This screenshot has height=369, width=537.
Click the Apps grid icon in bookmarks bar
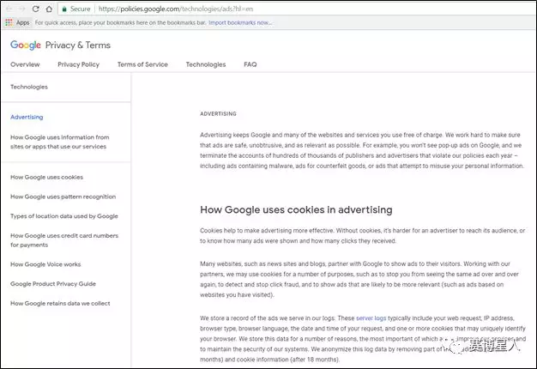[9, 22]
